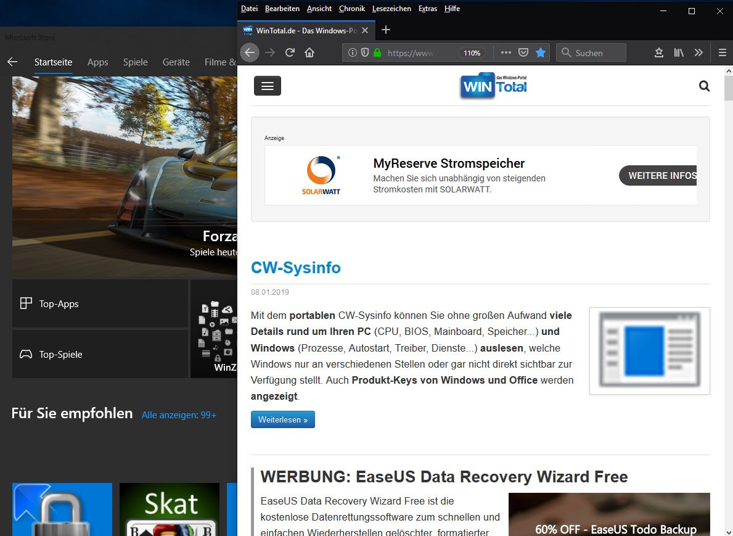Click the Suchen search box
This screenshot has height=536, width=733.
[x=591, y=52]
